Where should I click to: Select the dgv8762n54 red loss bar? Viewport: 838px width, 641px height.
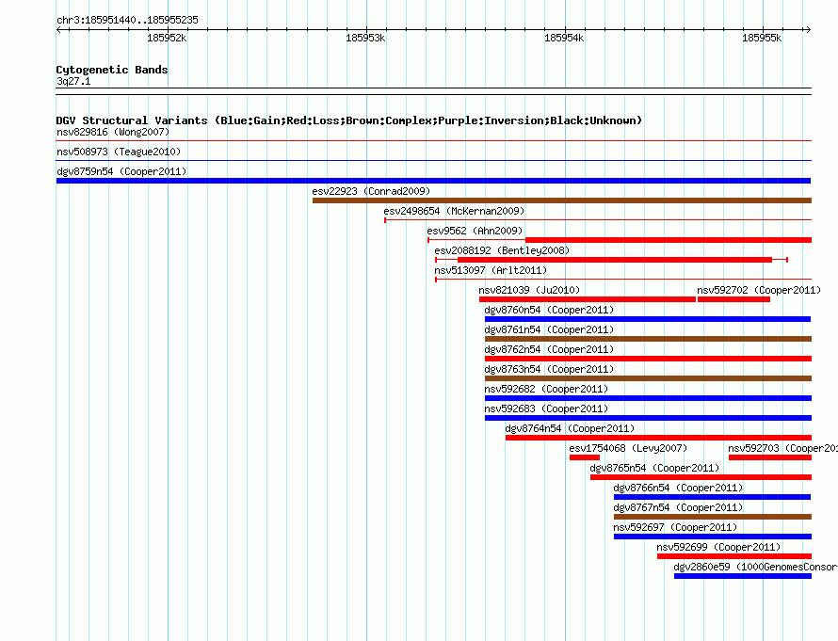(648, 359)
